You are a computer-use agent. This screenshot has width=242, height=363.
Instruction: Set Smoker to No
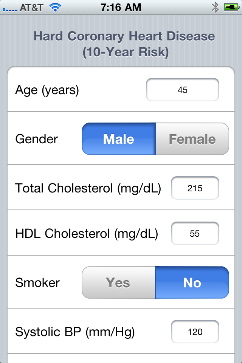(x=192, y=282)
